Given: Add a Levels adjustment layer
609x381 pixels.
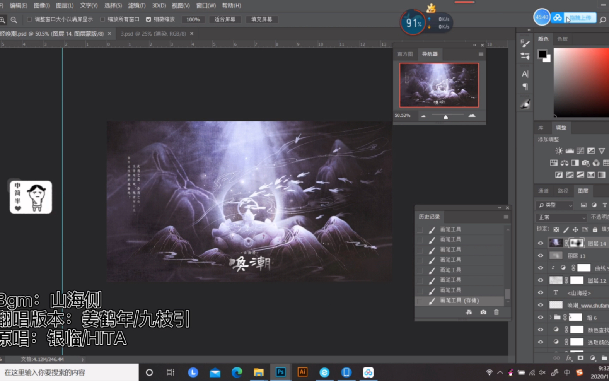Looking at the screenshot, I should coord(570,151).
